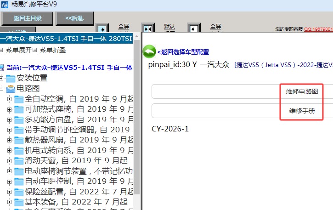This screenshot has height=210, width=333.
Task: Collapse the 电路图 folder
Action: pyautogui.click(x=1, y=89)
